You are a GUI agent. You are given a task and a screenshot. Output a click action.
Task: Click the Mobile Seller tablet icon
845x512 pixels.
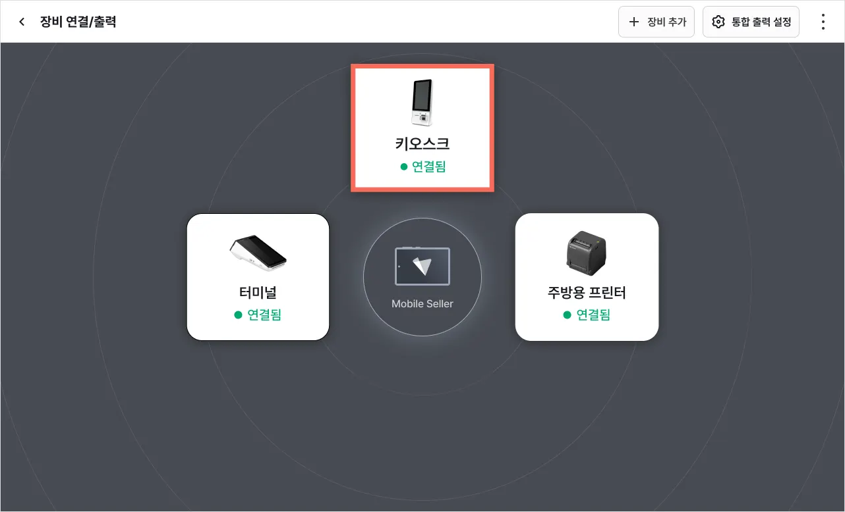(422, 266)
